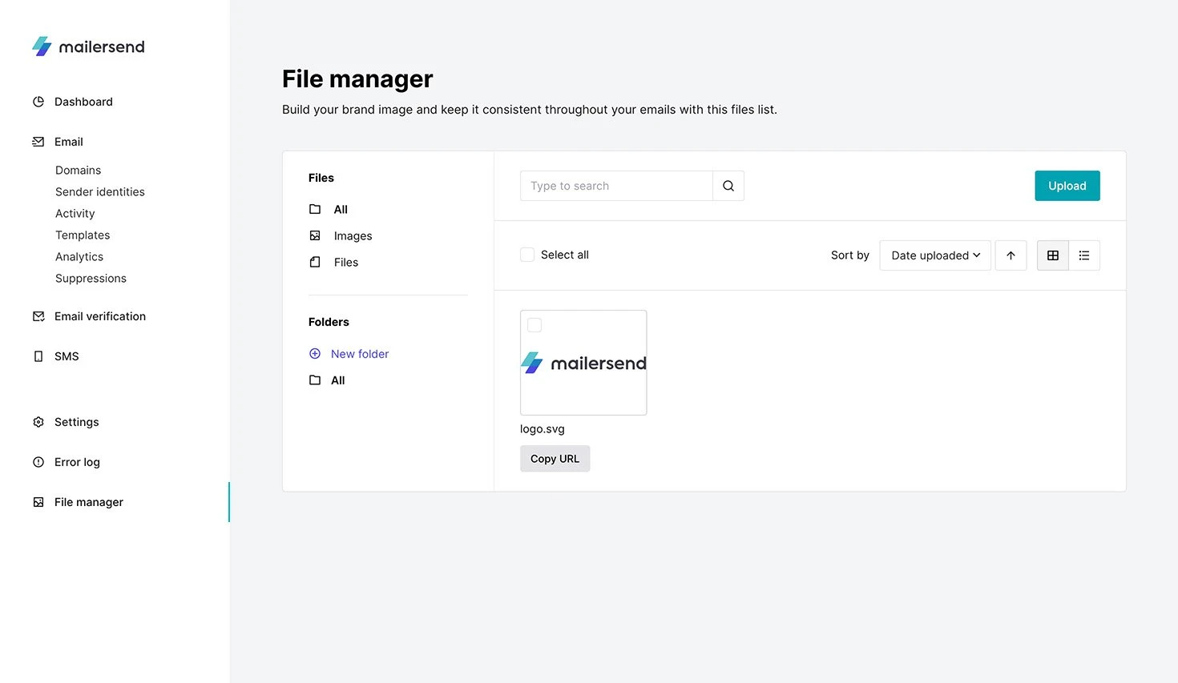Copy URL of logo.svg
This screenshot has width=1178, height=683.
(x=555, y=459)
